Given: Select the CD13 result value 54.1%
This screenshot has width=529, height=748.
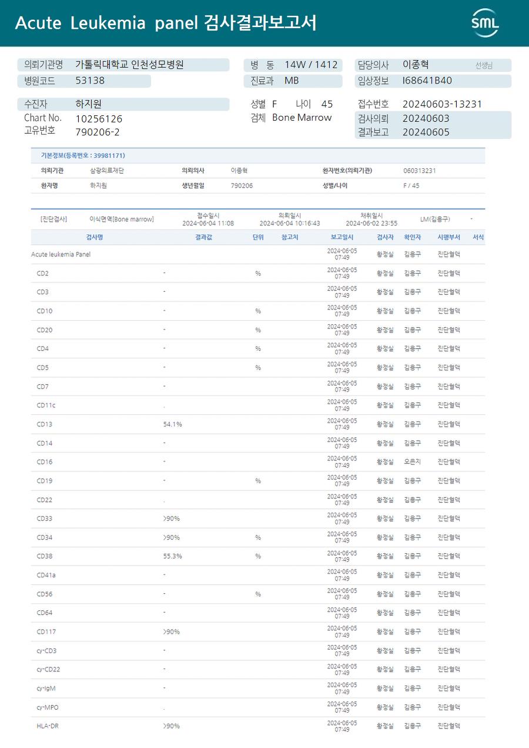Looking at the screenshot, I should coord(173,424).
